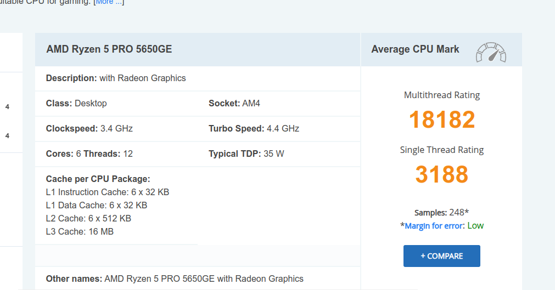Screen dimensions: 555x290
Task: Select the Other names row text
Action: pyautogui.click(x=174, y=278)
